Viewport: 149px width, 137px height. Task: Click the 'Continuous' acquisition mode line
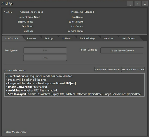tap(40, 76)
